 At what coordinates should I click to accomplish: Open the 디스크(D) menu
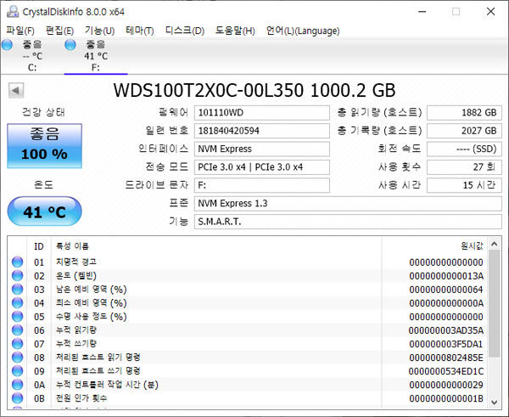(185, 31)
